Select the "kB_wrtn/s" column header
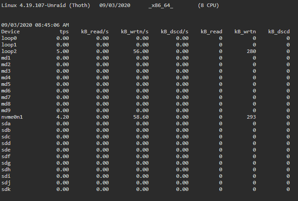This screenshot has width=298, height=201. coord(135,32)
